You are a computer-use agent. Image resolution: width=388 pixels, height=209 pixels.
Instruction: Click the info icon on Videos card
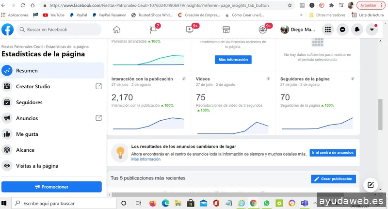coord(268,79)
